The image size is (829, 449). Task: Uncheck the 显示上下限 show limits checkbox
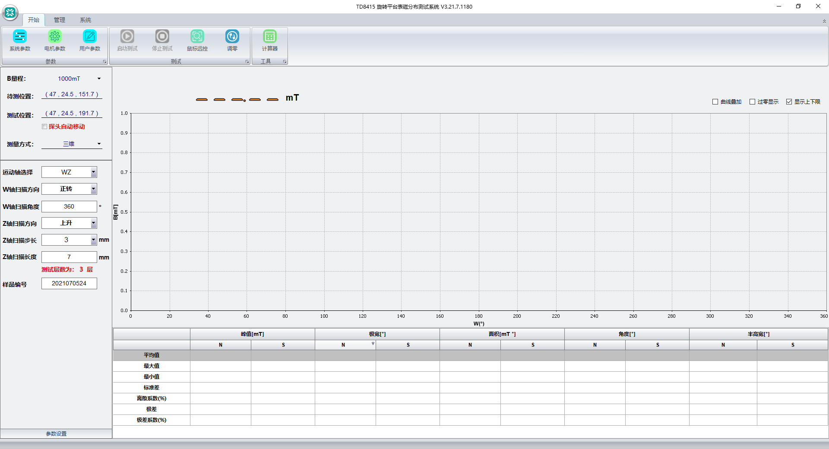(x=789, y=102)
